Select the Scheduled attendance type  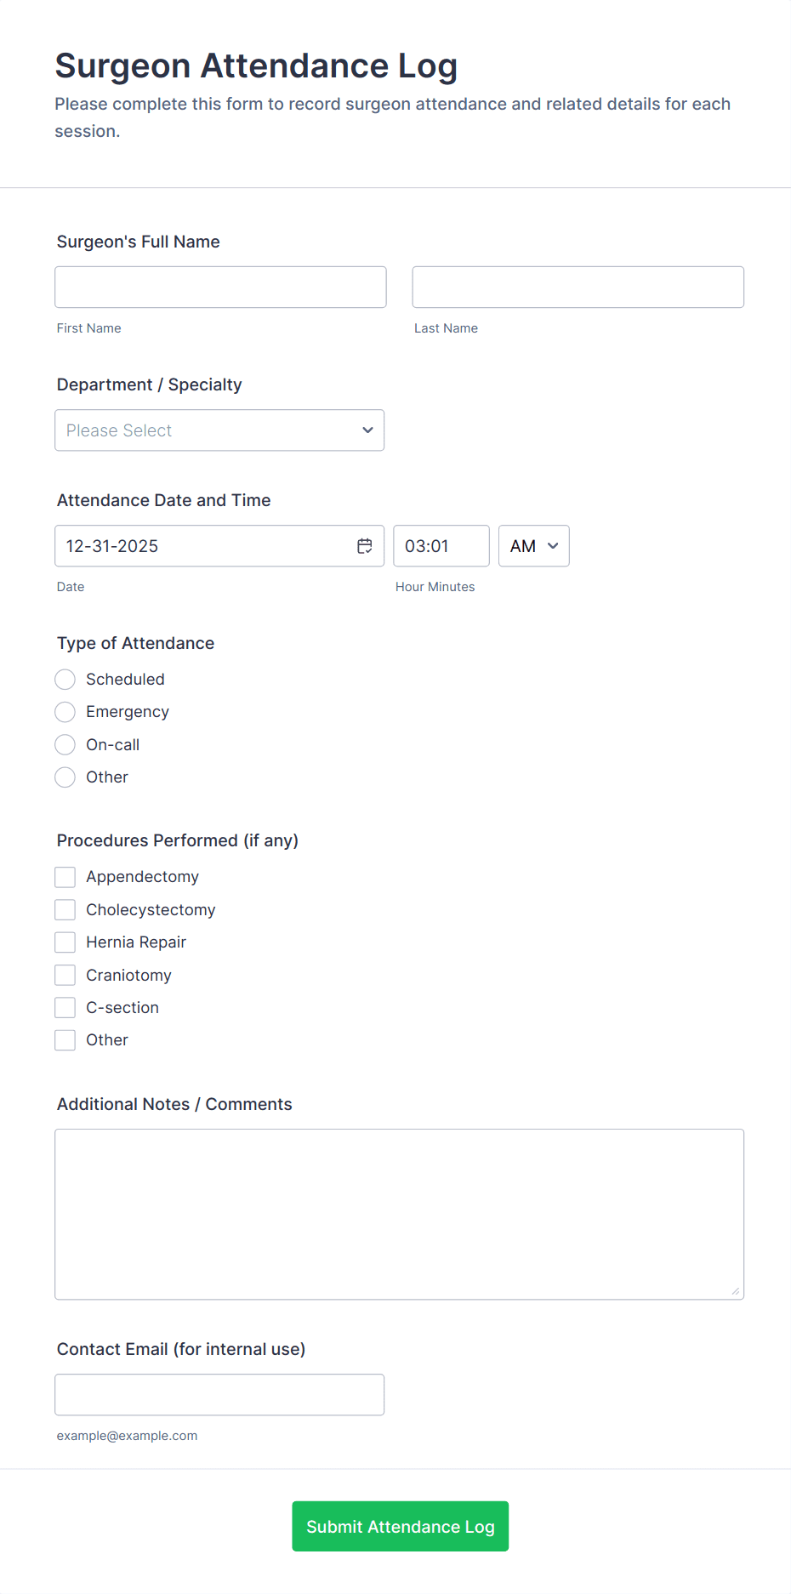[x=65, y=679]
